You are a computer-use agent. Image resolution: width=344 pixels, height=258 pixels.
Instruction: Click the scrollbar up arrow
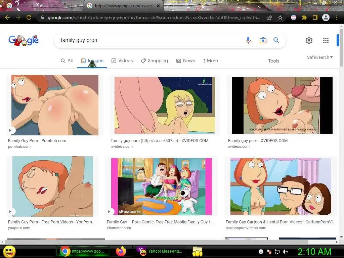click(341, 26)
